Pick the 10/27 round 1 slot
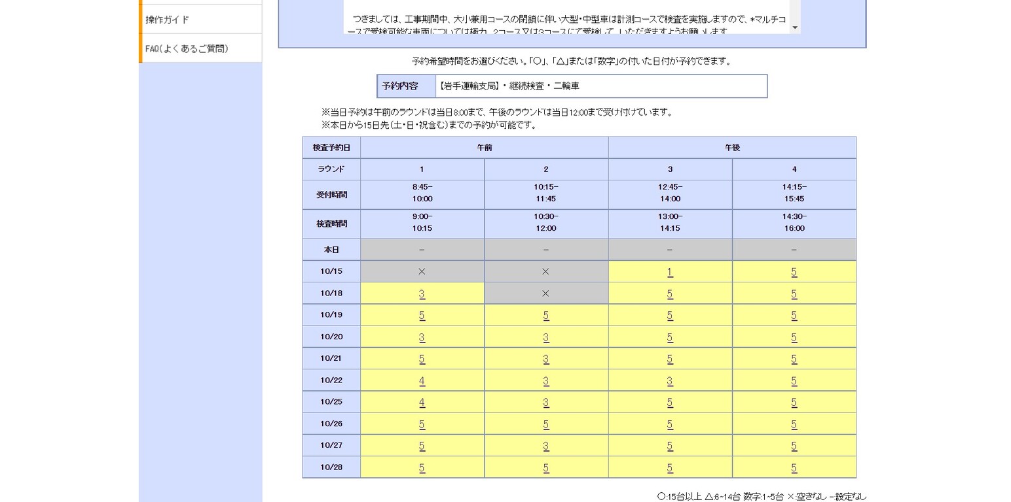 coord(422,446)
